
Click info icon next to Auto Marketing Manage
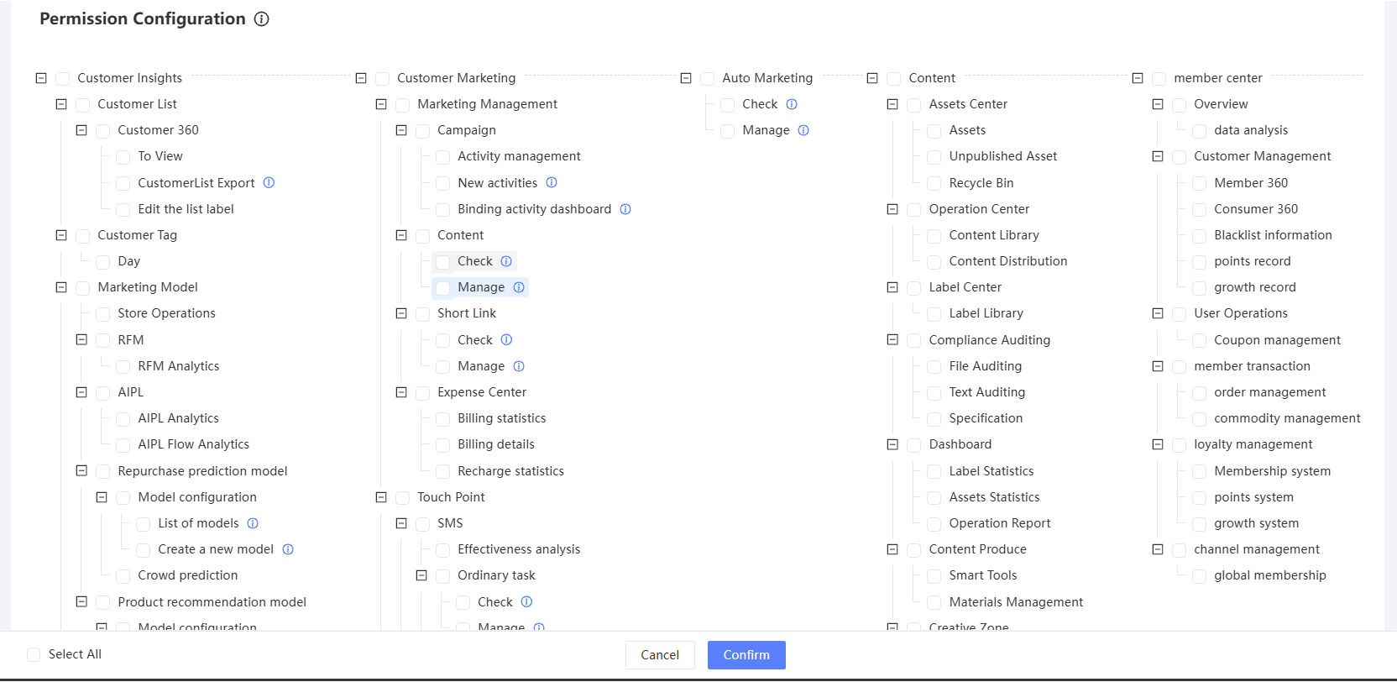(x=803, y=130)
